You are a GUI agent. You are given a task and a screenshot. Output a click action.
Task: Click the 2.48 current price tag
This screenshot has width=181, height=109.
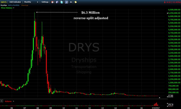171,96
